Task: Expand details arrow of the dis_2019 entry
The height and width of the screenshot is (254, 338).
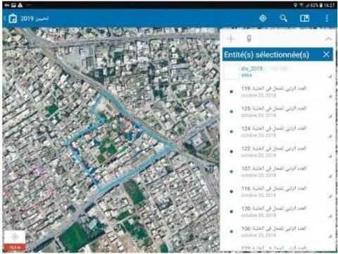Action: click(x=330, y=76)
